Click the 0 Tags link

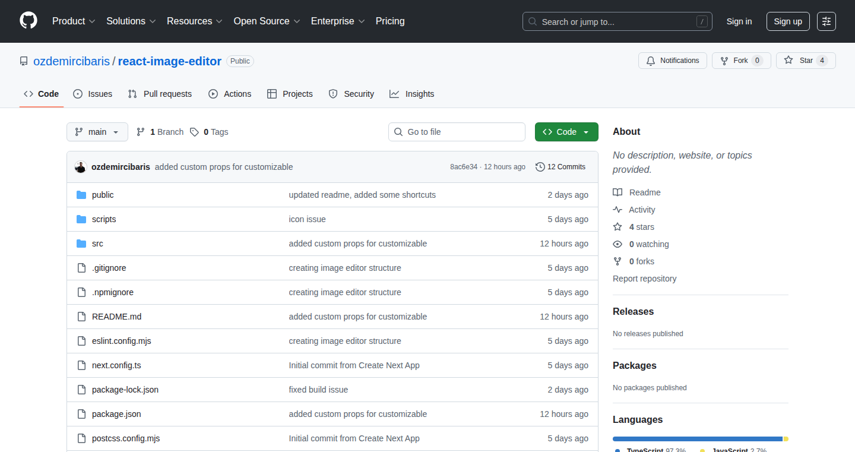(x=209, y=132)
